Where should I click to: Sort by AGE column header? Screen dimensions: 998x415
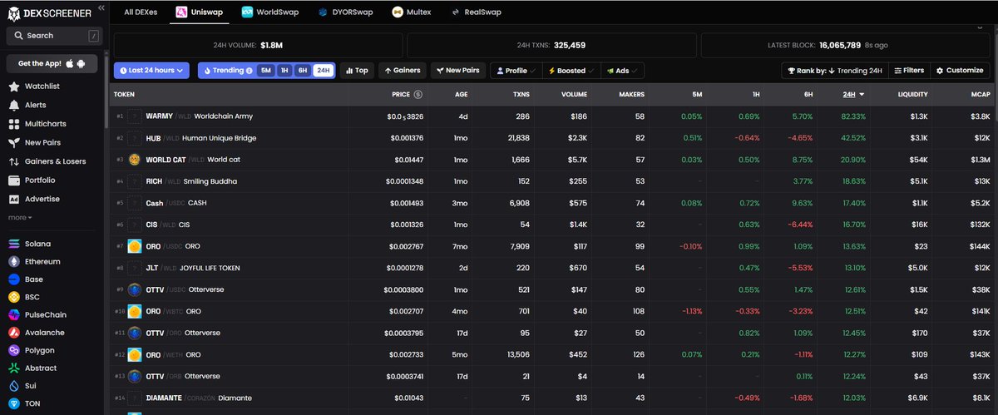tap(461, 95)
